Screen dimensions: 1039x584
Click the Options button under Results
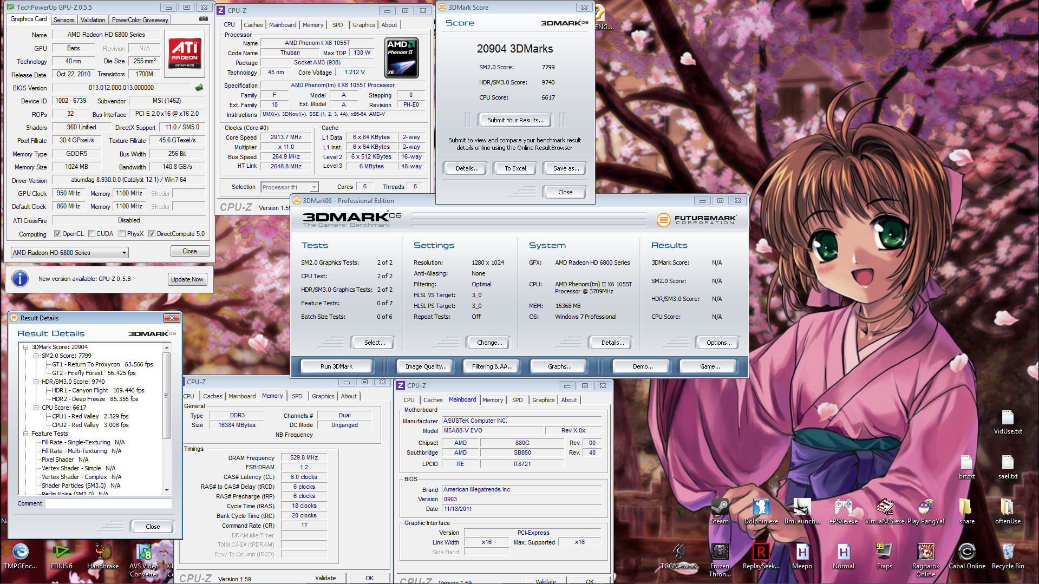[x=719, y=343]
